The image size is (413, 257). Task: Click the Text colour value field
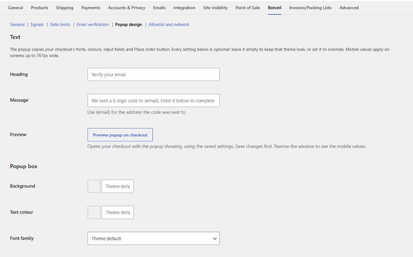(117, 212)
